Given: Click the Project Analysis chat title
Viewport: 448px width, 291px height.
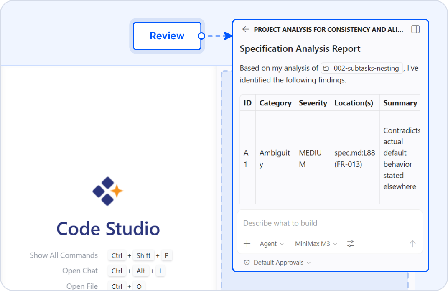Looking at the screenshot, I should tap(328, 29).
